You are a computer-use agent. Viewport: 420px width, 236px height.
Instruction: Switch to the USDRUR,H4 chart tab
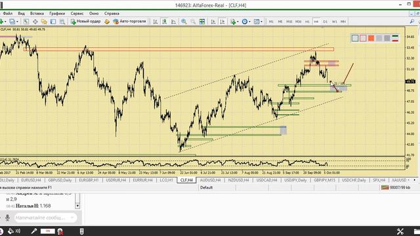point(115,180)
